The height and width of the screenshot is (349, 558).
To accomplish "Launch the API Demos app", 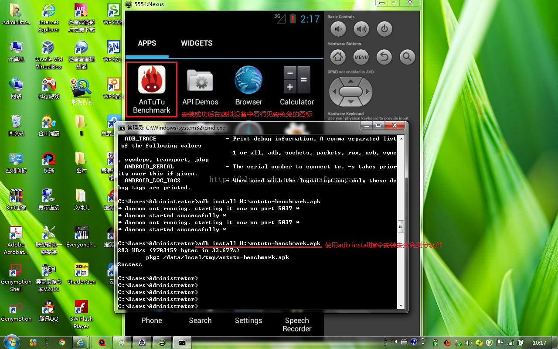I will click(200, 81).
